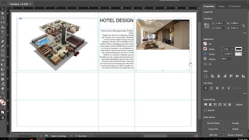
Task: Select the Selection tool arrow
Action: 3,9
